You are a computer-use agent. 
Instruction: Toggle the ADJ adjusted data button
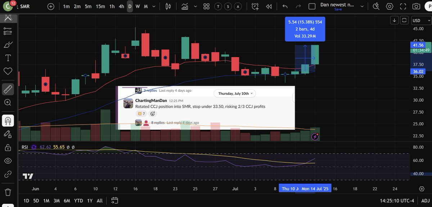[x=425, y=201]
